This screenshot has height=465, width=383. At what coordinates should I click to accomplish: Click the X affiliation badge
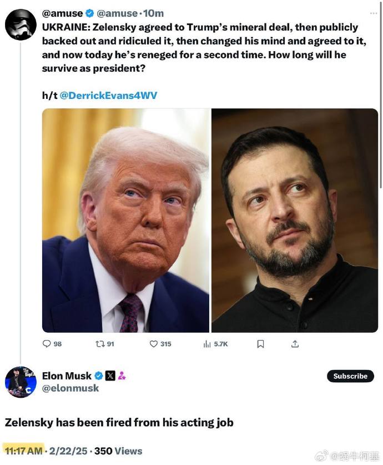point(110,376)
